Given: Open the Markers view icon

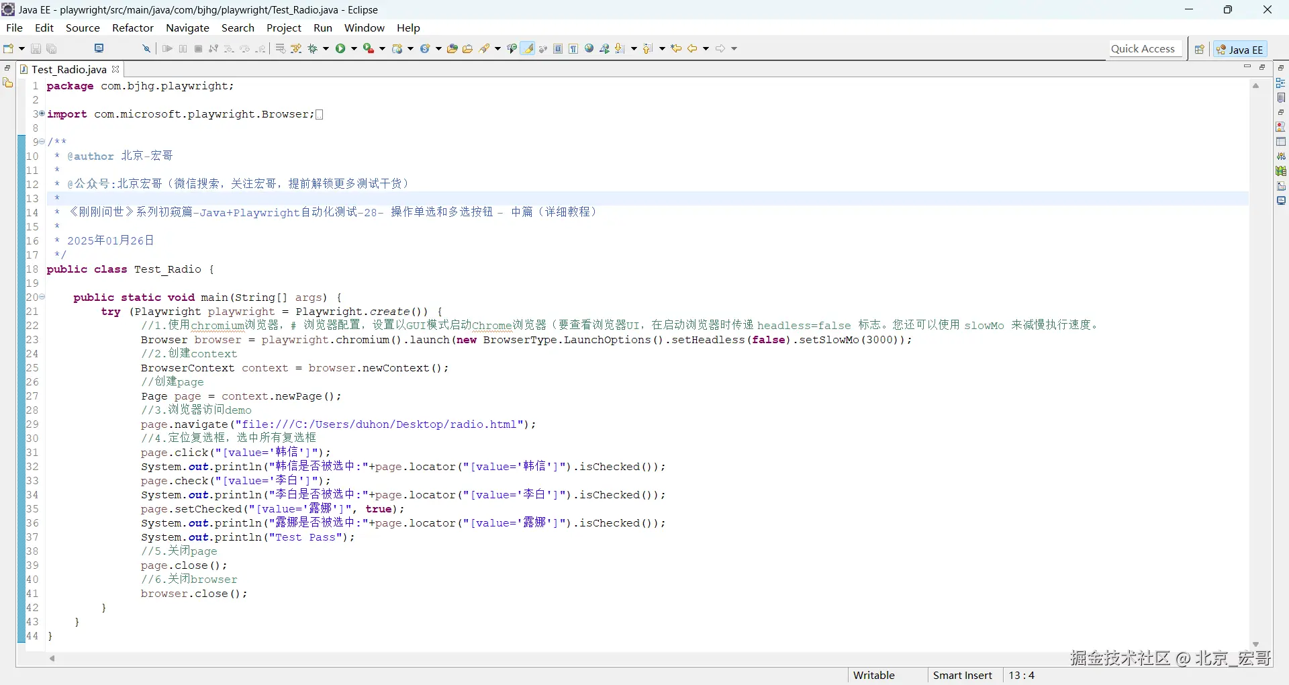Looking at the screenshot, I should point(1281,126).
